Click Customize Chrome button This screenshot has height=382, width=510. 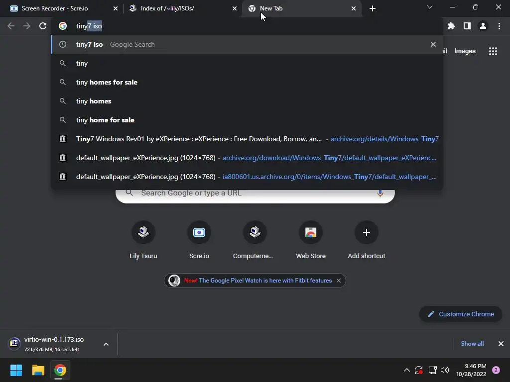461,314
